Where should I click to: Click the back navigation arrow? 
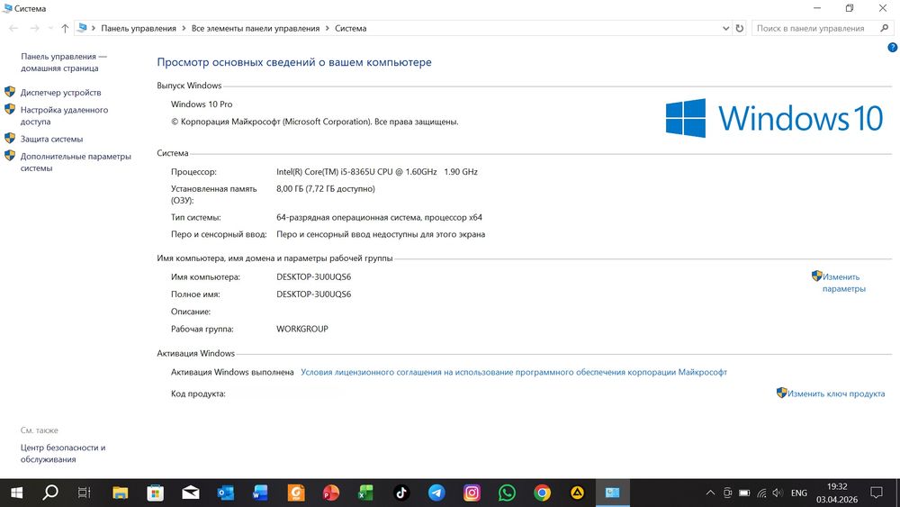tap(13, 28)
